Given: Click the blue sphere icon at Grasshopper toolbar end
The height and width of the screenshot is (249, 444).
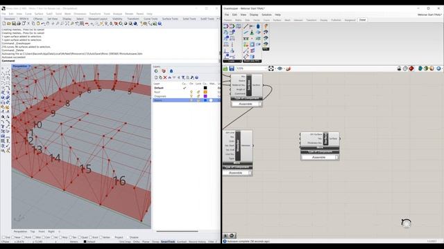Looking at the screenshot, I should (438, 68).
